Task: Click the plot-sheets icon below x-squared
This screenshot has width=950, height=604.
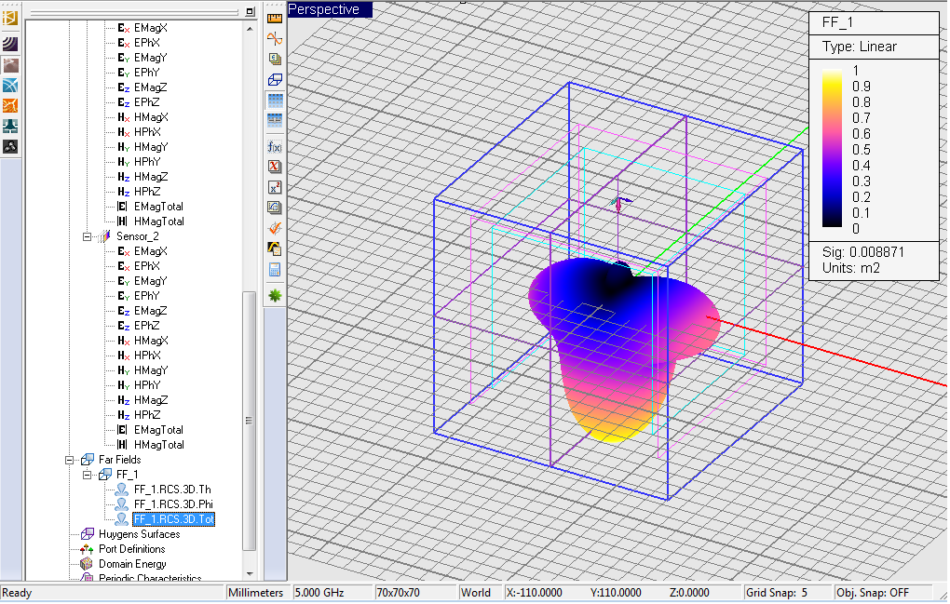Action: point(275,208)
